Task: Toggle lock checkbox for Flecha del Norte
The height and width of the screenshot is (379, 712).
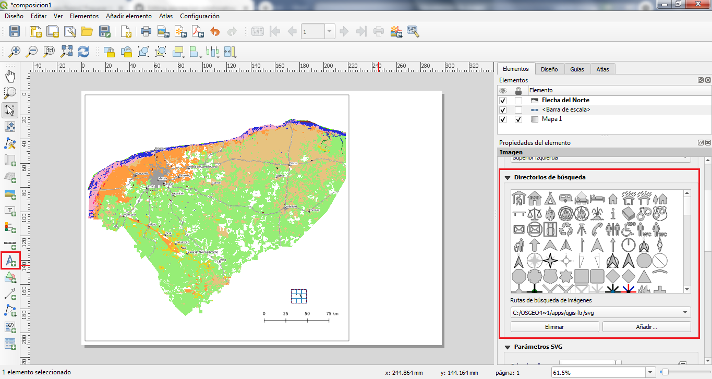Action: pos(518,100)
